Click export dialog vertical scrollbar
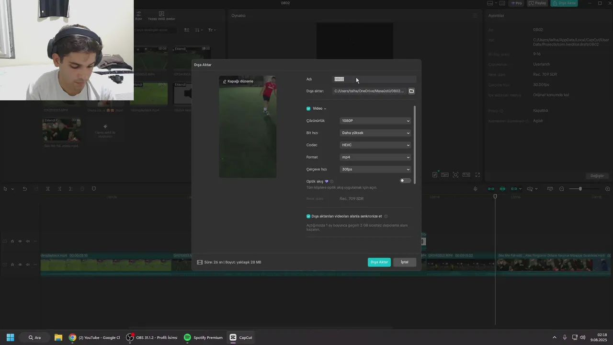Viewport: 613px width, 345px height. click(x=415, y=144)
